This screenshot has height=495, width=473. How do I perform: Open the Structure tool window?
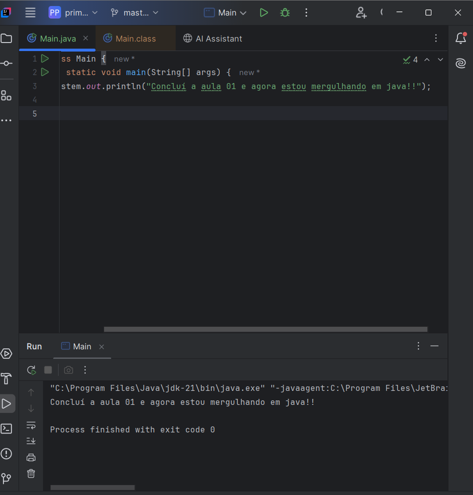(7, 95)
